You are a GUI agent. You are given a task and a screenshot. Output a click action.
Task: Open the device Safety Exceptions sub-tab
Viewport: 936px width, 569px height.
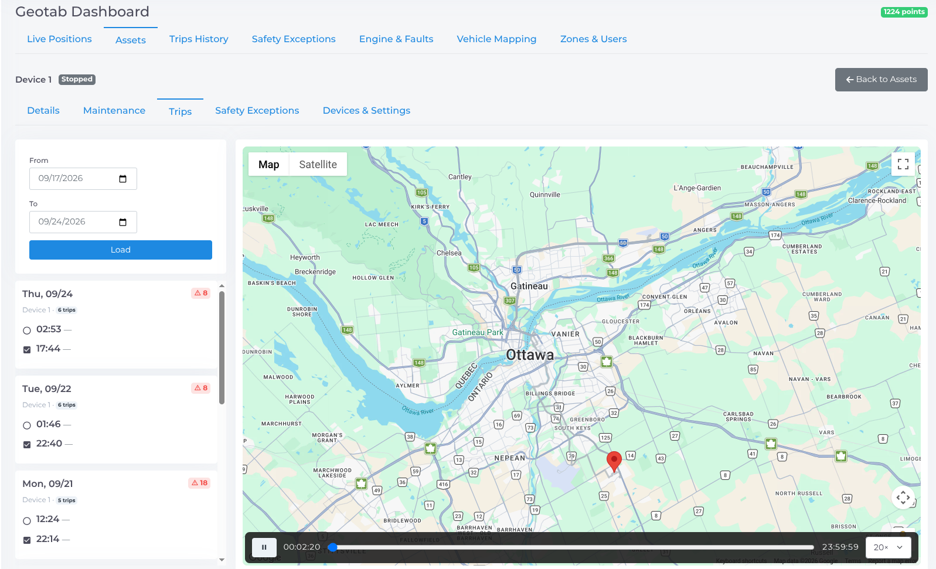click(x=257, y=111)
